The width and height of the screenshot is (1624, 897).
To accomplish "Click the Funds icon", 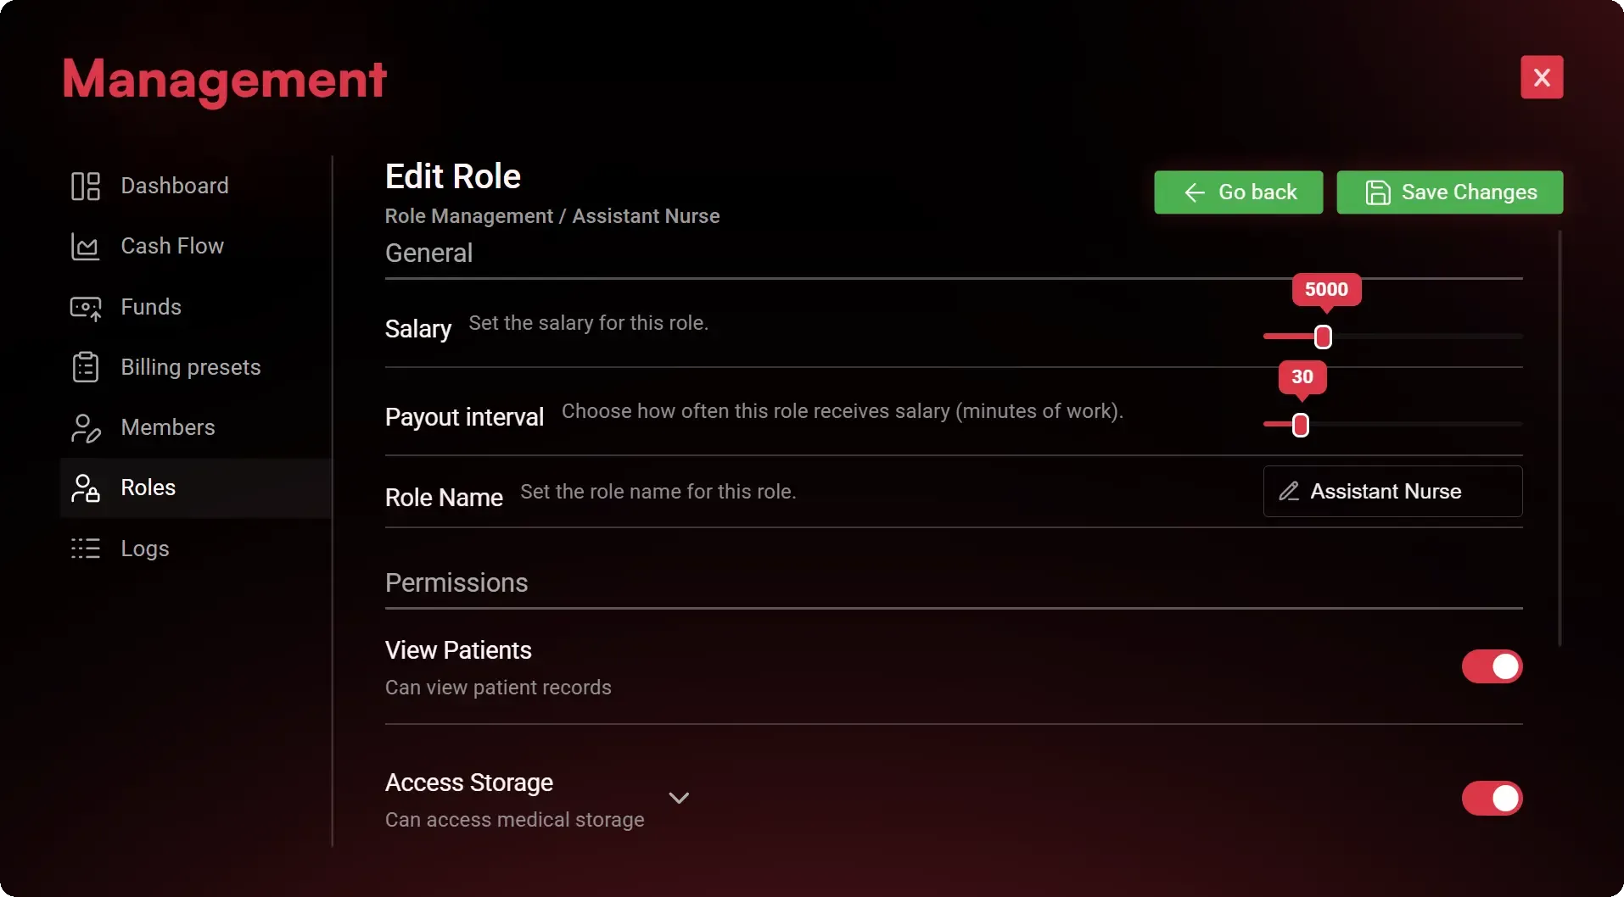I will tap(86, 307).
